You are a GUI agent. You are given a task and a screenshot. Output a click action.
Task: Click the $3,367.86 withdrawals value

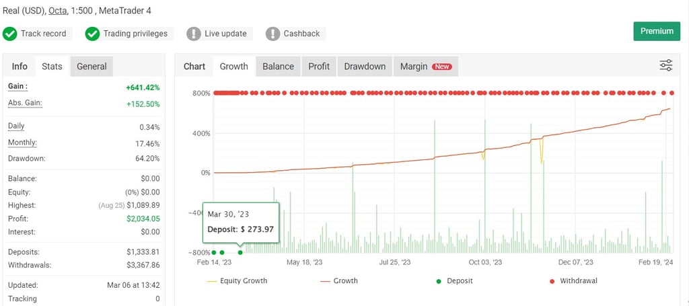143,265
